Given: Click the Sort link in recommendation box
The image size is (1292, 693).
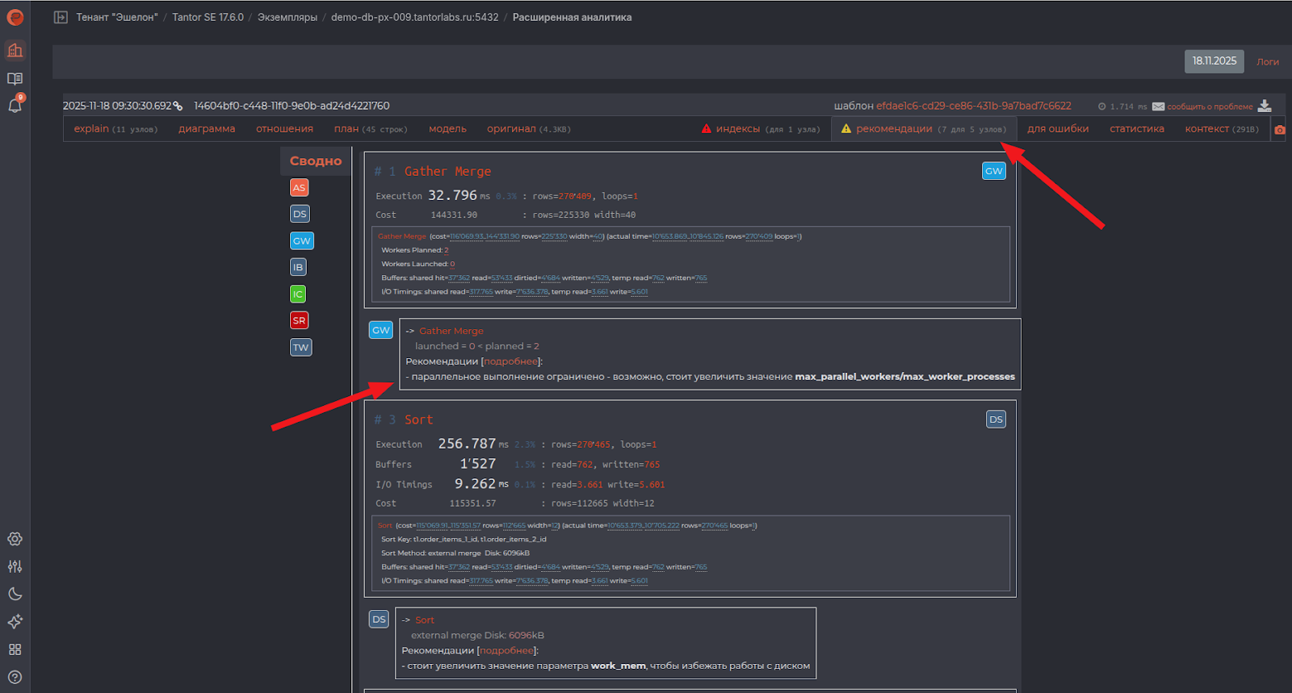Looking at the screenshot, I should [x=425, y=620].
